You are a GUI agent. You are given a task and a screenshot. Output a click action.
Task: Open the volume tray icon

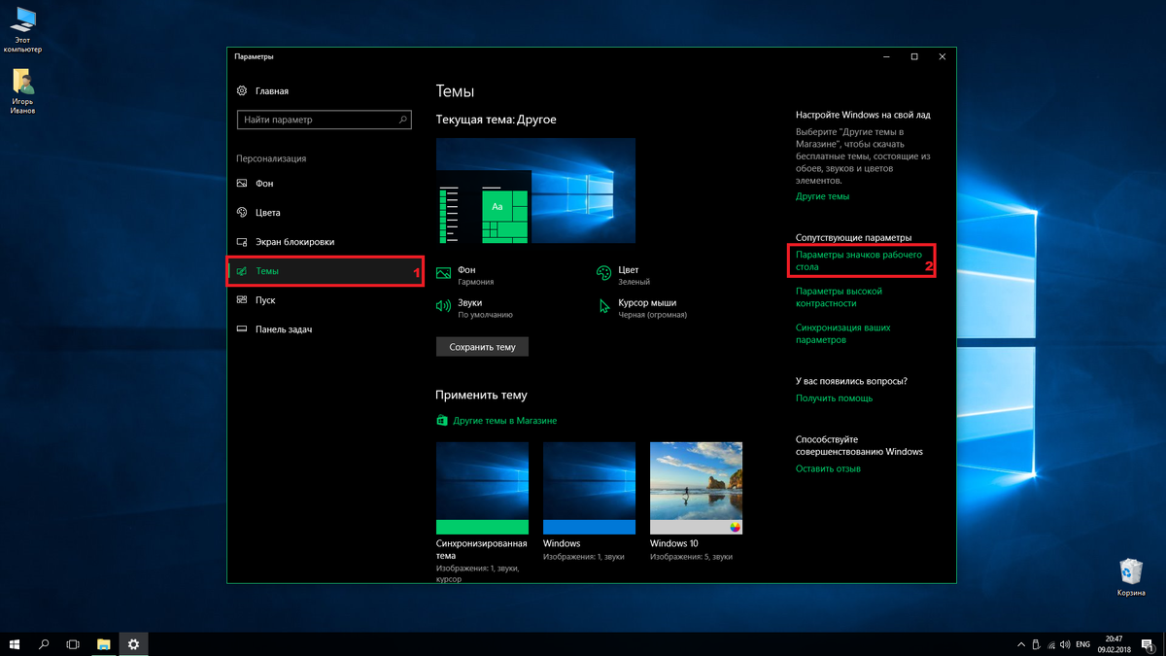(x=1066, y=643)
